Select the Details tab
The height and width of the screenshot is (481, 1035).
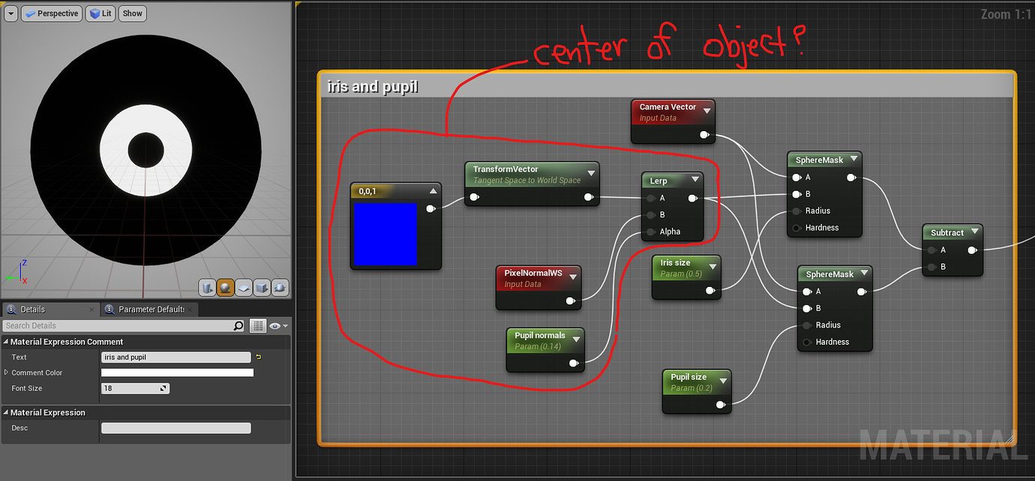(32, 309)
